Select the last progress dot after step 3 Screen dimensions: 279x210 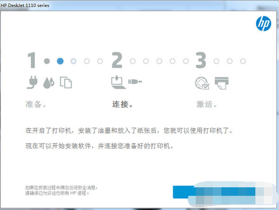pyautogui.click(x=243, y=61)
